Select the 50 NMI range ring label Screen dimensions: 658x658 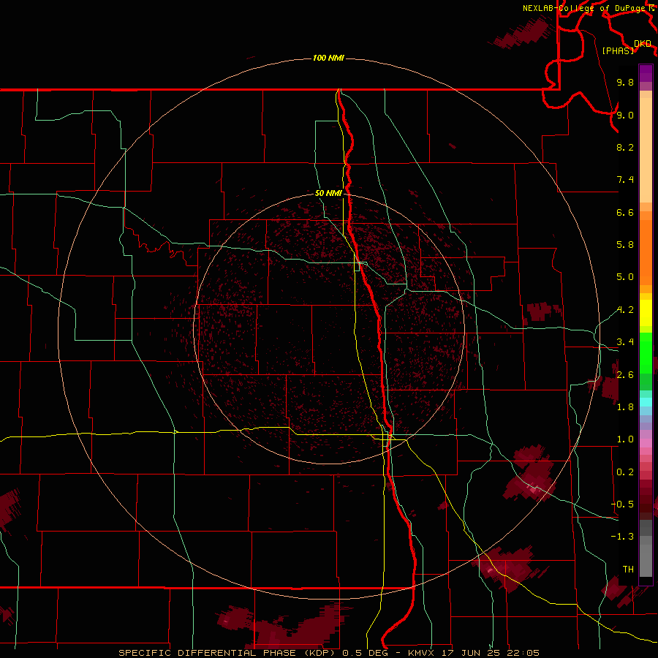click(x=328, y=193)
